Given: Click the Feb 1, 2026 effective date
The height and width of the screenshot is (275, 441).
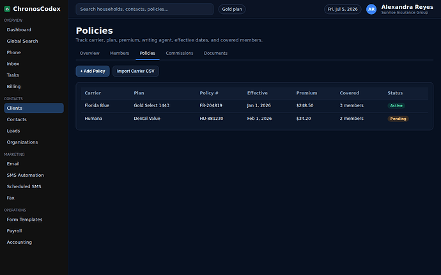Looking at the screenshot, I should pyautogui.click(x=259, y=119).
